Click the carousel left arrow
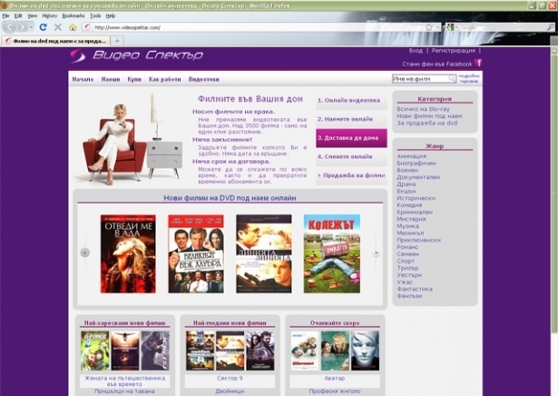This screenshot has width=558, height=396. pos(85,252)
